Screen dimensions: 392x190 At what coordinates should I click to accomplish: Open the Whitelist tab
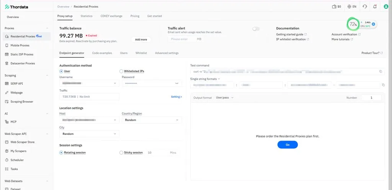[x=141, y=53]
